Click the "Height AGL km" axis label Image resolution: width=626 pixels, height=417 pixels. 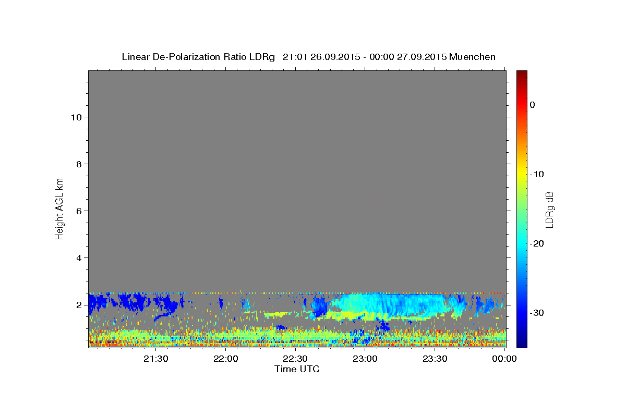point(59,208)
